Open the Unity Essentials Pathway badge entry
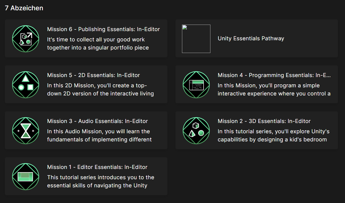 click(x=251, y=38)
